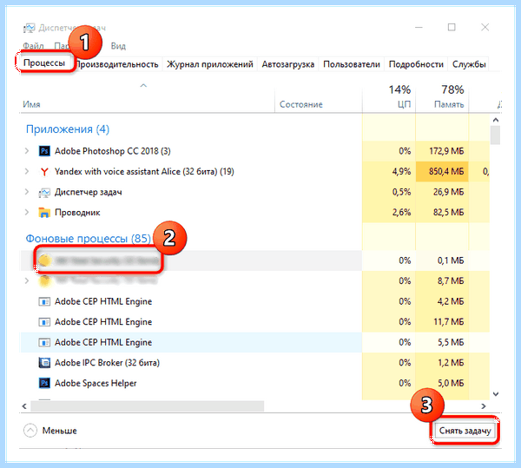This screenshot has height=468, width=521.
Task: Open the Пользователи tab
Action: click(352, 64)
